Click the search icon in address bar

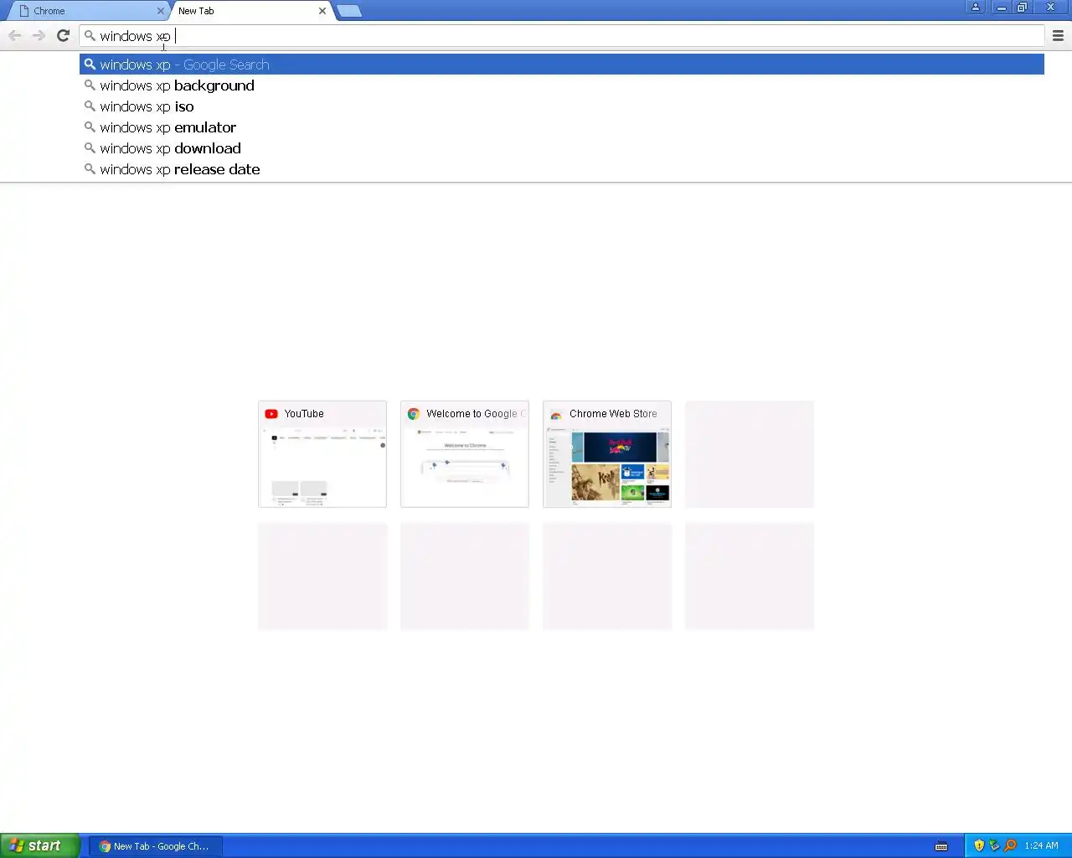[90, 36]
